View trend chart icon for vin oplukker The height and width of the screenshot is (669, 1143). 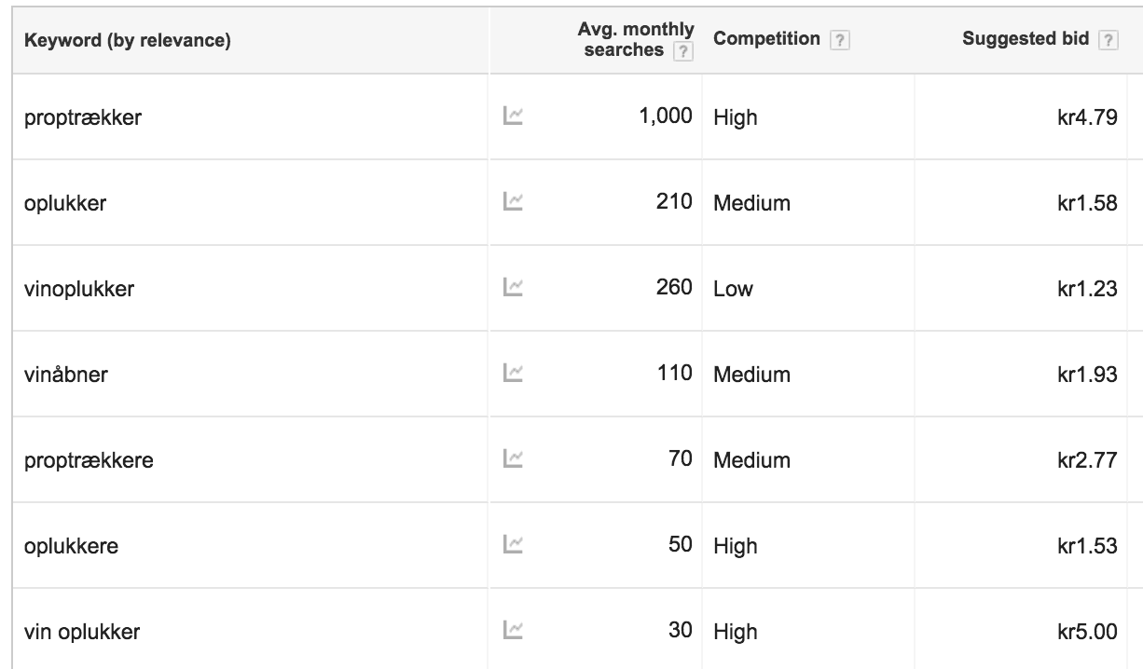[511, 631]
